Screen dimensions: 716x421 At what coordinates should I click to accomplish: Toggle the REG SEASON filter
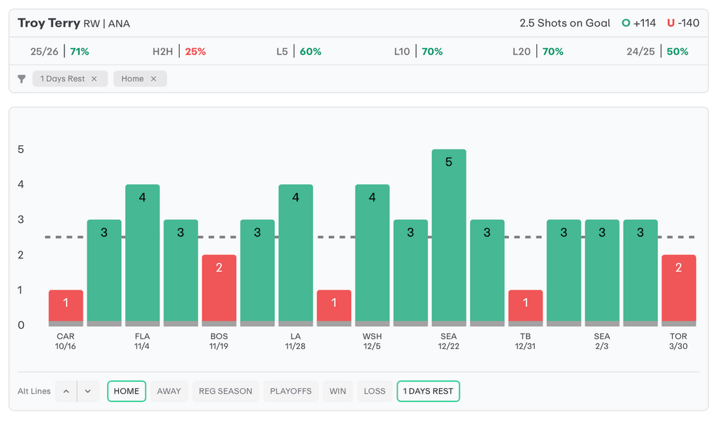tap(225, 391)
